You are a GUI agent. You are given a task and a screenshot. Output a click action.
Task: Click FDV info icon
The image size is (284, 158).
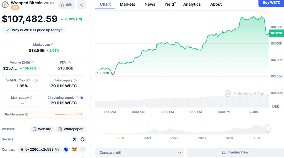tap(69, 63)
